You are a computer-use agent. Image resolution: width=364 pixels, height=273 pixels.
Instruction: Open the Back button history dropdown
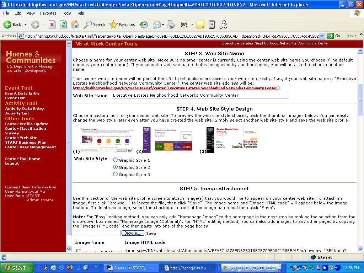[25, 25]
